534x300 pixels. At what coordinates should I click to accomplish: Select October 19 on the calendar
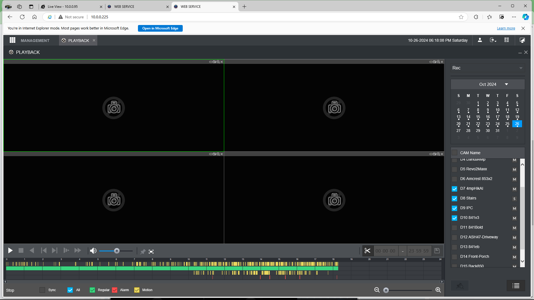click(x=517, y=117)
